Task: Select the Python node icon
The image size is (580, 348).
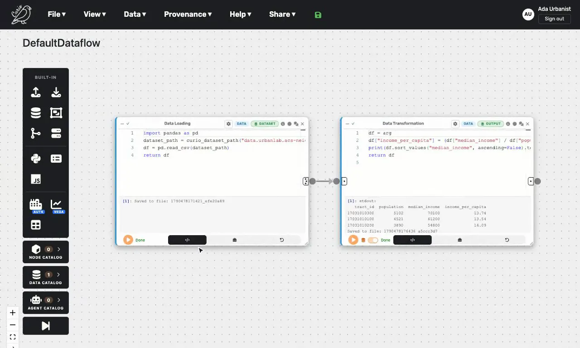Action: [36, 159]
